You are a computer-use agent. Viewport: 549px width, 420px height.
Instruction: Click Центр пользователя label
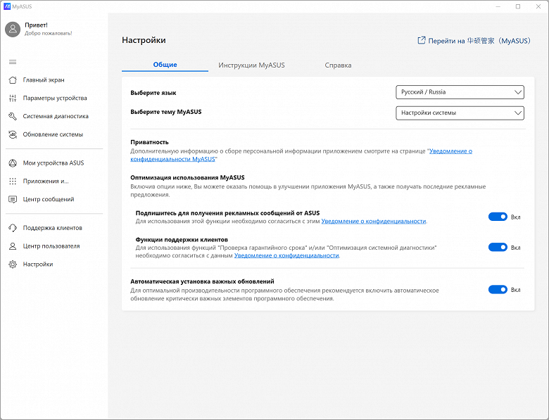pos(51,246)
